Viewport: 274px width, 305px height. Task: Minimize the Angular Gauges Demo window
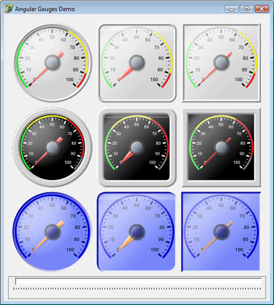point(231,9)
